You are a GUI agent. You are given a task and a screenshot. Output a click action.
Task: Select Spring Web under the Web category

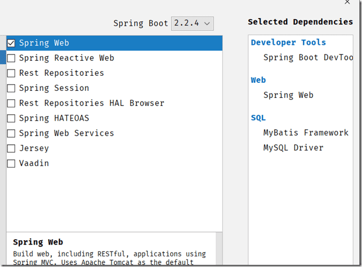[x=288, y=95]
